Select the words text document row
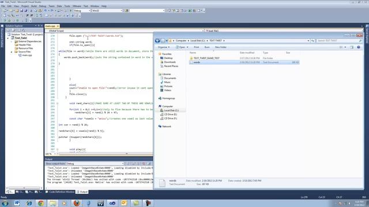This screenshot has width=369, height=207. tap(244, 62)
